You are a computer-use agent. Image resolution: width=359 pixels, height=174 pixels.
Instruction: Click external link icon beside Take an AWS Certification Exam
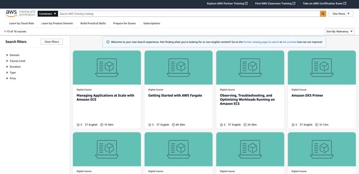pyautogui.click(x=345, y=4)
